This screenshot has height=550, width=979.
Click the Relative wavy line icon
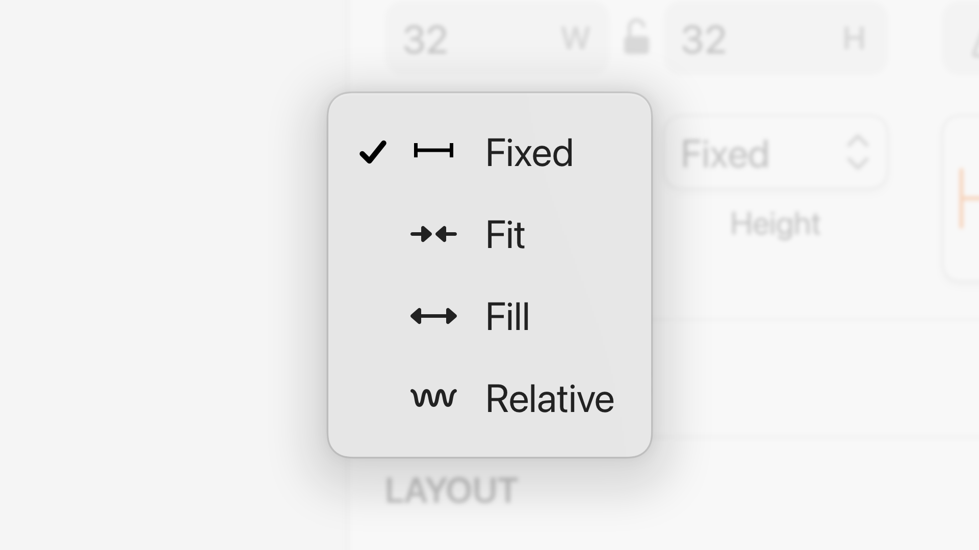(x=433, y=398)
